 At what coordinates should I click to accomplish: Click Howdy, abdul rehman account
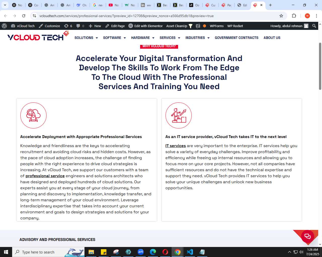coord(289,26)
